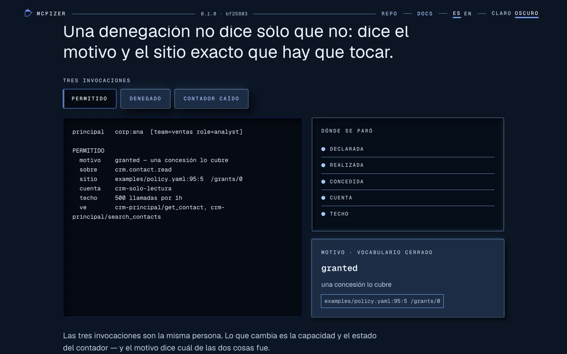
Task: Click the REALIZADA step row
Action: (x=408, y=165)
